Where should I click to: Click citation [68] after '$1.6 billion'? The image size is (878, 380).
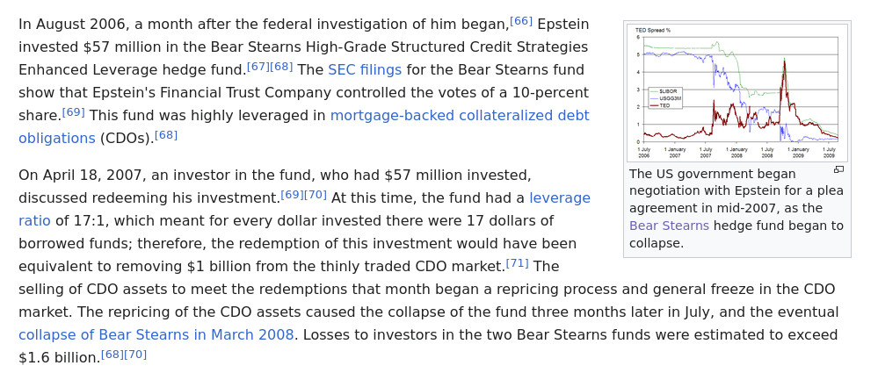click(x=112, y=354)
